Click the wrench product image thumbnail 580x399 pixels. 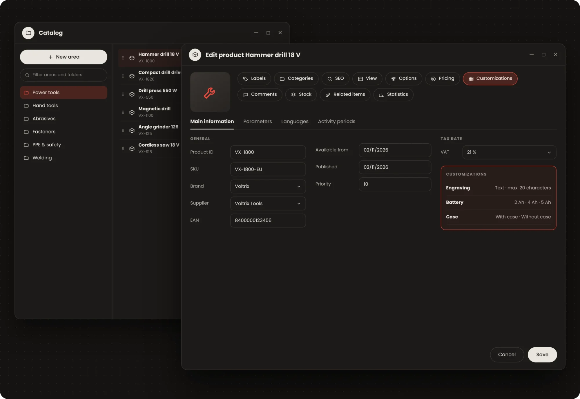click(210, 92)
